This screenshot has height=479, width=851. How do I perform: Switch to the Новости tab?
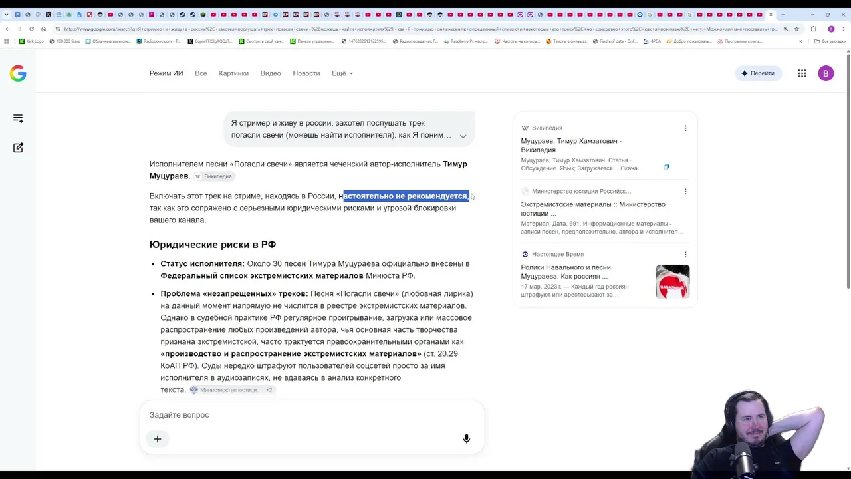(x=306, y=73)
